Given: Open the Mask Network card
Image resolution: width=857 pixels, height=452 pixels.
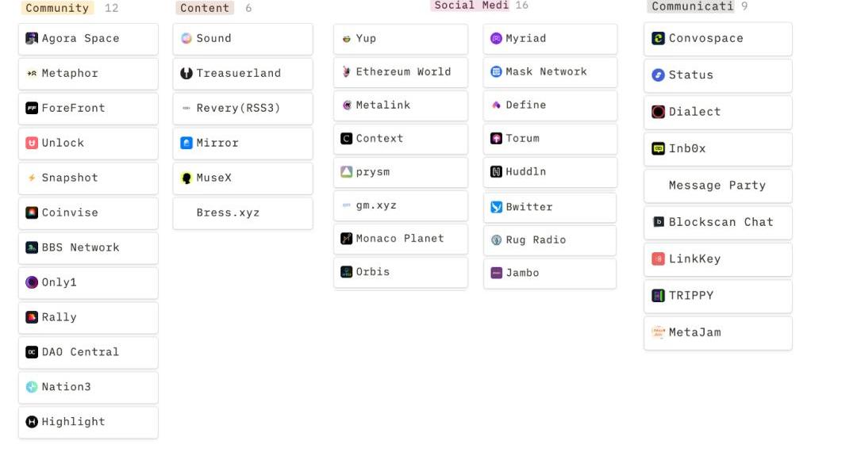Looking at the screenshot, I should pos(550,72).
